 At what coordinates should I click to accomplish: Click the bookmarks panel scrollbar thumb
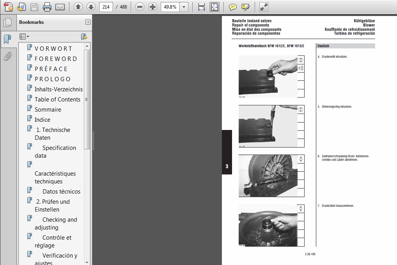tap(87, 99)
